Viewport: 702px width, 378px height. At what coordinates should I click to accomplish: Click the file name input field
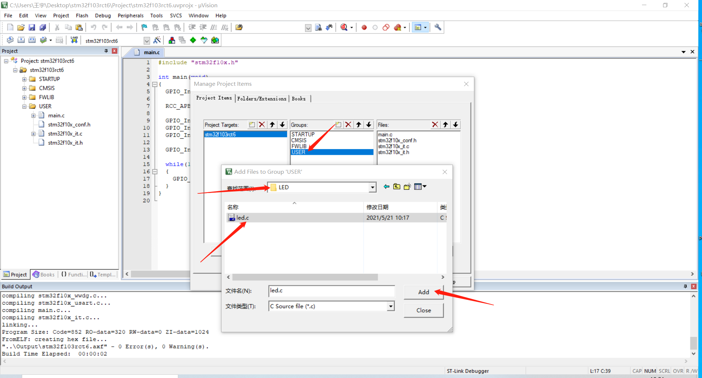[x=332, y=291]
